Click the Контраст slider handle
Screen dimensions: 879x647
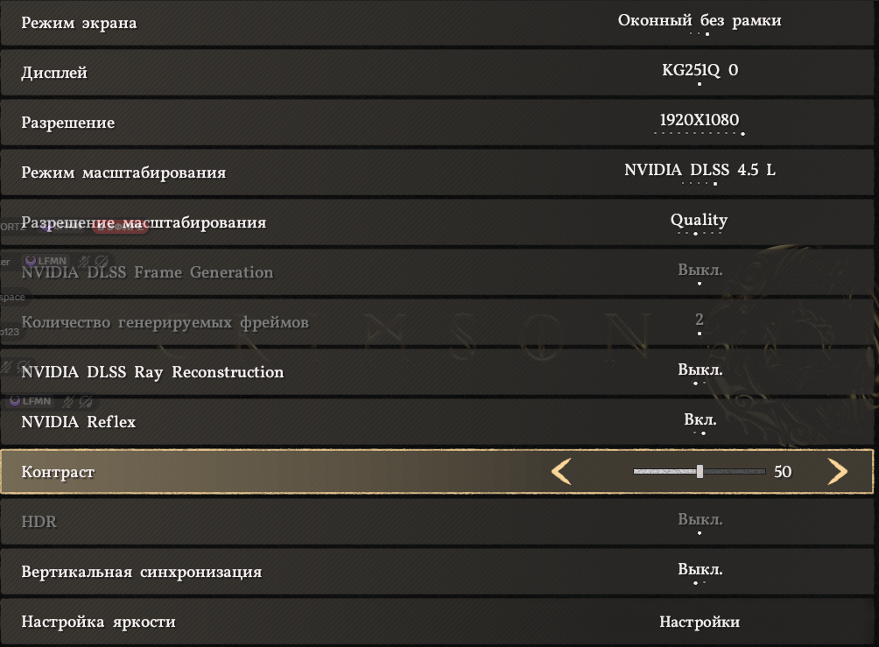[x=700, y=472]
